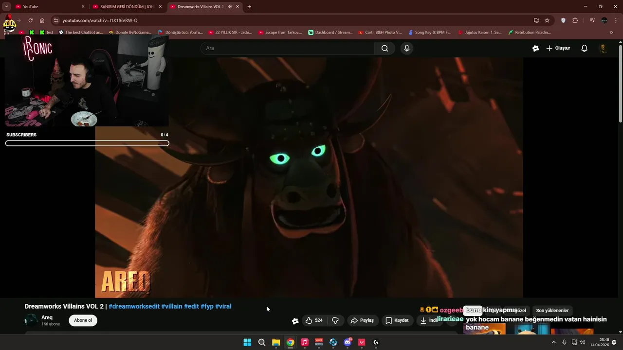Image resolution: width=623 pixels, height=350 pixels.
Task: Click the sparkle icon beside the like button
Action: 295,321
